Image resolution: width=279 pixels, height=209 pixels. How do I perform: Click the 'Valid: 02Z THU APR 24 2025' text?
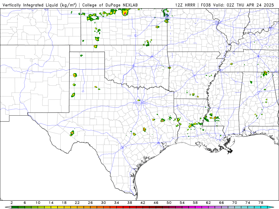(243, 5)
